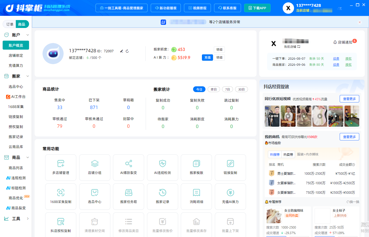Click the blue 充值 button
369x237 pixels.
tap(208, 57)
